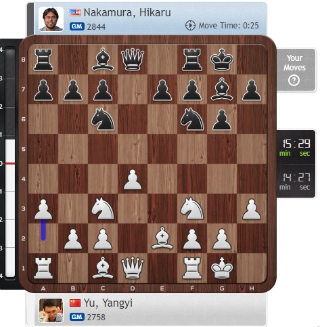This screenshot has height=327, width=320.
Task: Select the black knight on f6
Action: coord(192,119)
